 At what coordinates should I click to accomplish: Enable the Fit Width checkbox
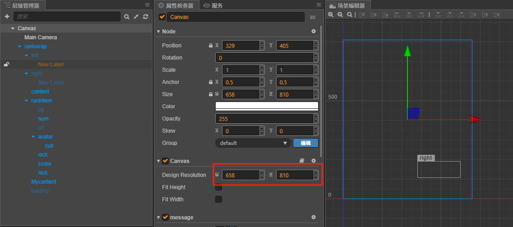[218, 199]
